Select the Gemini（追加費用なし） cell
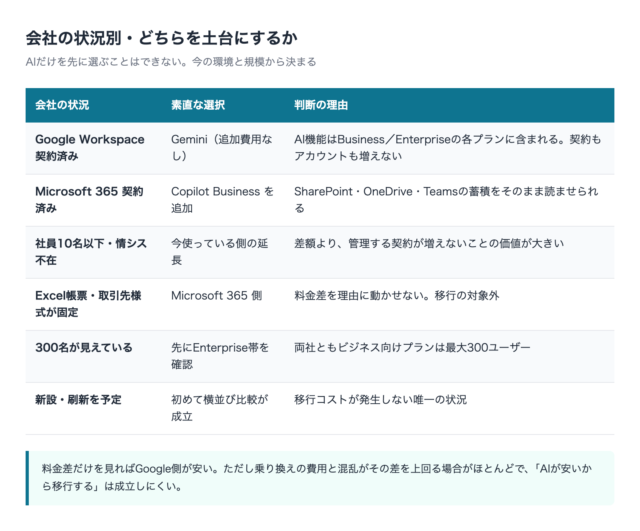 click(x=223, y=148)
